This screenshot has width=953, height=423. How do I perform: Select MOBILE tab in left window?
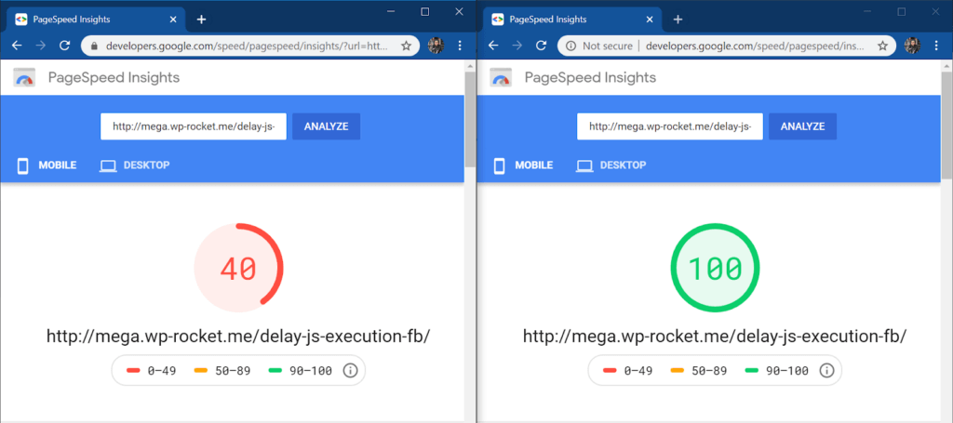pos(47,165)
